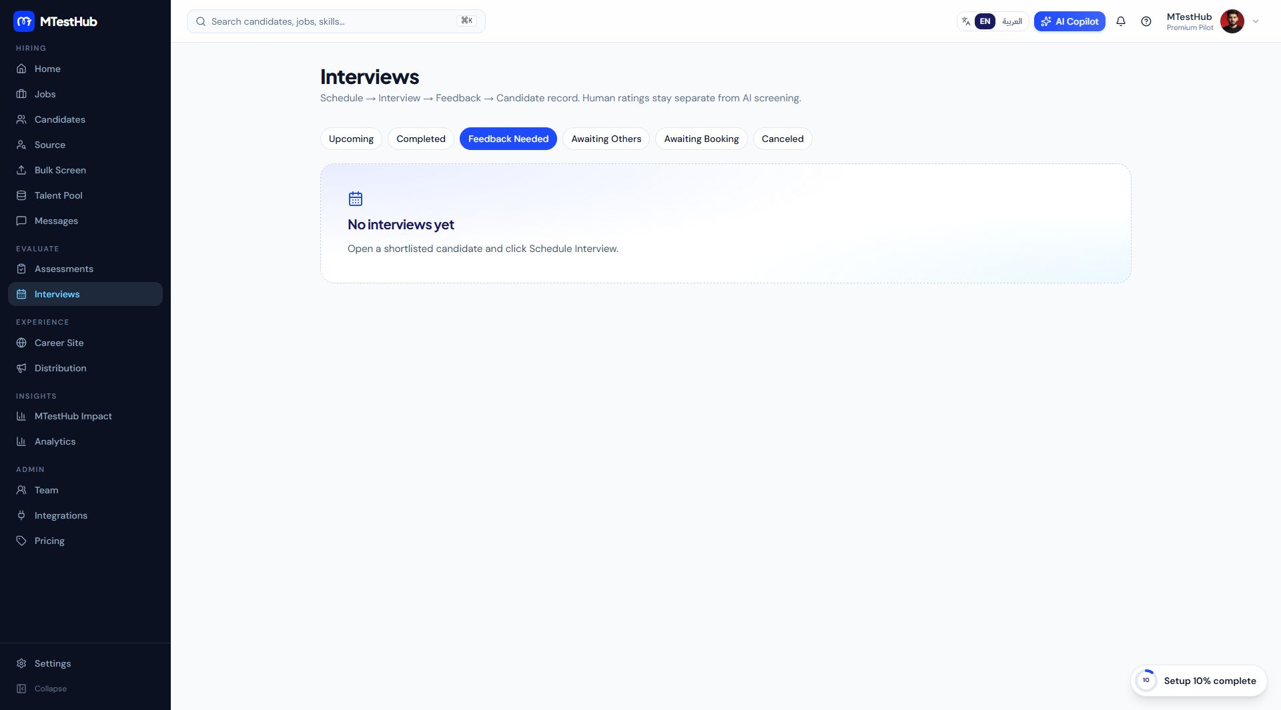Select the Canceled tab
1281x710 pixels.
[783, 139]
